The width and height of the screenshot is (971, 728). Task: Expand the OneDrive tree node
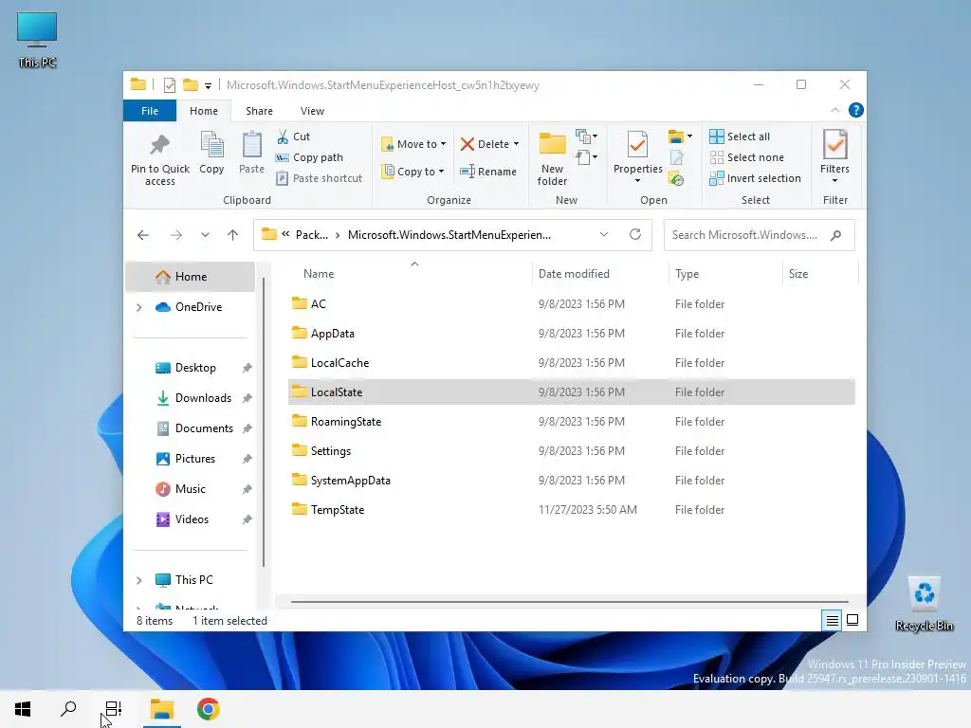139,307
